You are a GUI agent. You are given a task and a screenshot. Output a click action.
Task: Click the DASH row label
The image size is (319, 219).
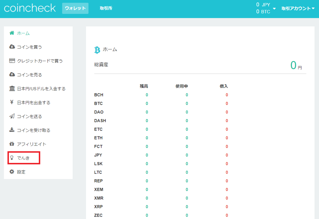coord(100,121)
